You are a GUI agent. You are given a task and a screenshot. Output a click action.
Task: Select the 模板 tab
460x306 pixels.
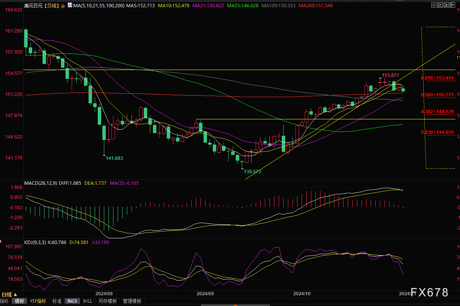coord(19,301)
